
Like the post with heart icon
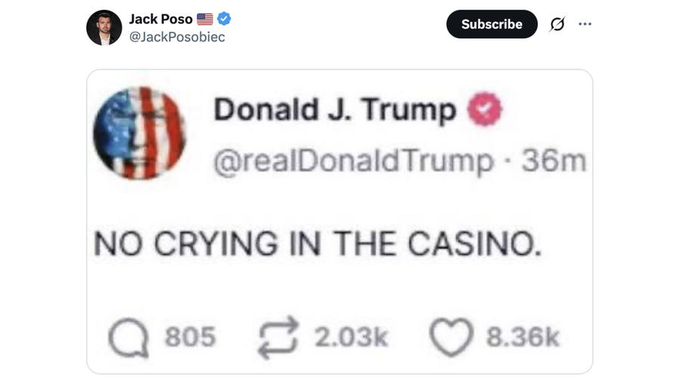pyautogui.click(x=450, y=337)
